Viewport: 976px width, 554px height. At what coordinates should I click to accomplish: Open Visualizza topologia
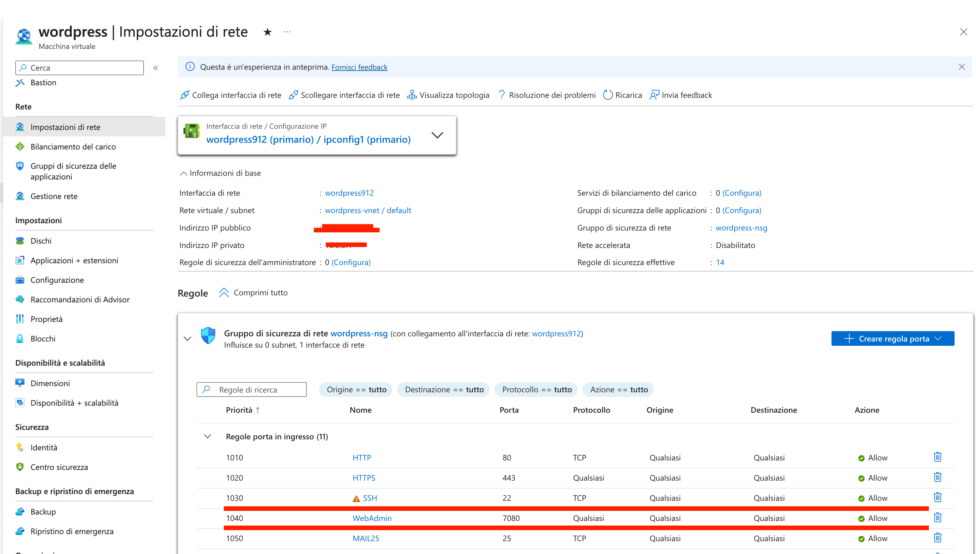coord(448,95)
